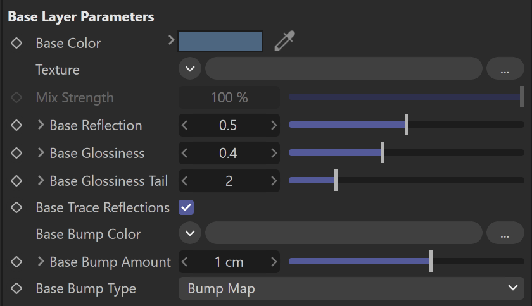Expand the Base Color chevron
532x306 pixels.
pyautogui.click(x=172, y=40)
